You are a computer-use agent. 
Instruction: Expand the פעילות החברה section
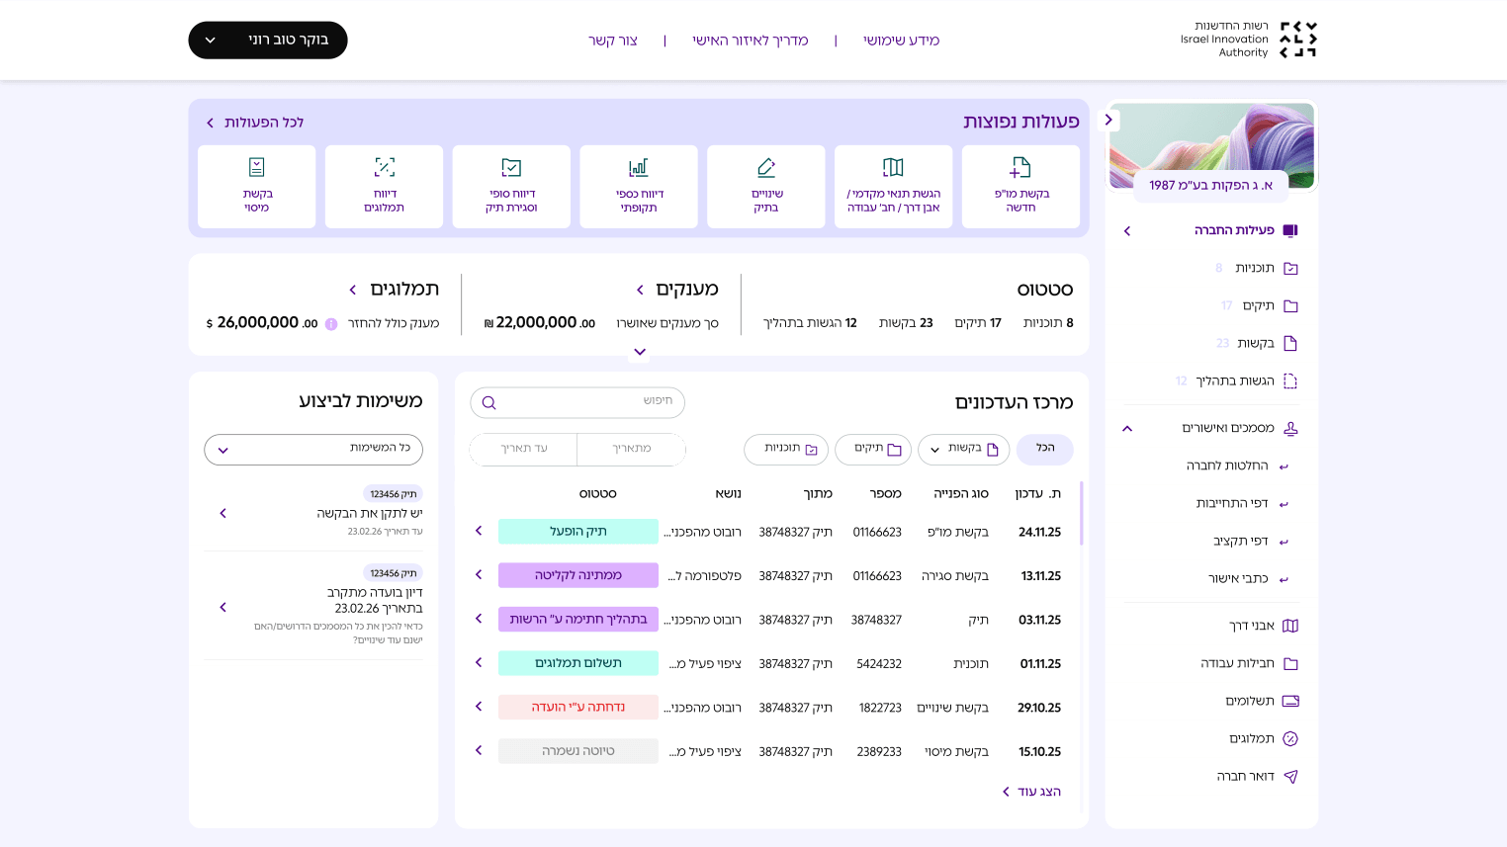[1127, 230]
